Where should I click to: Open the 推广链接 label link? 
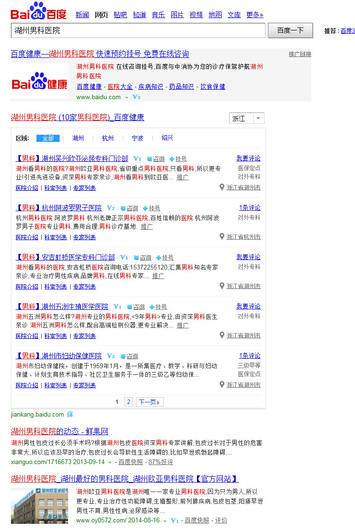point(300,54)
